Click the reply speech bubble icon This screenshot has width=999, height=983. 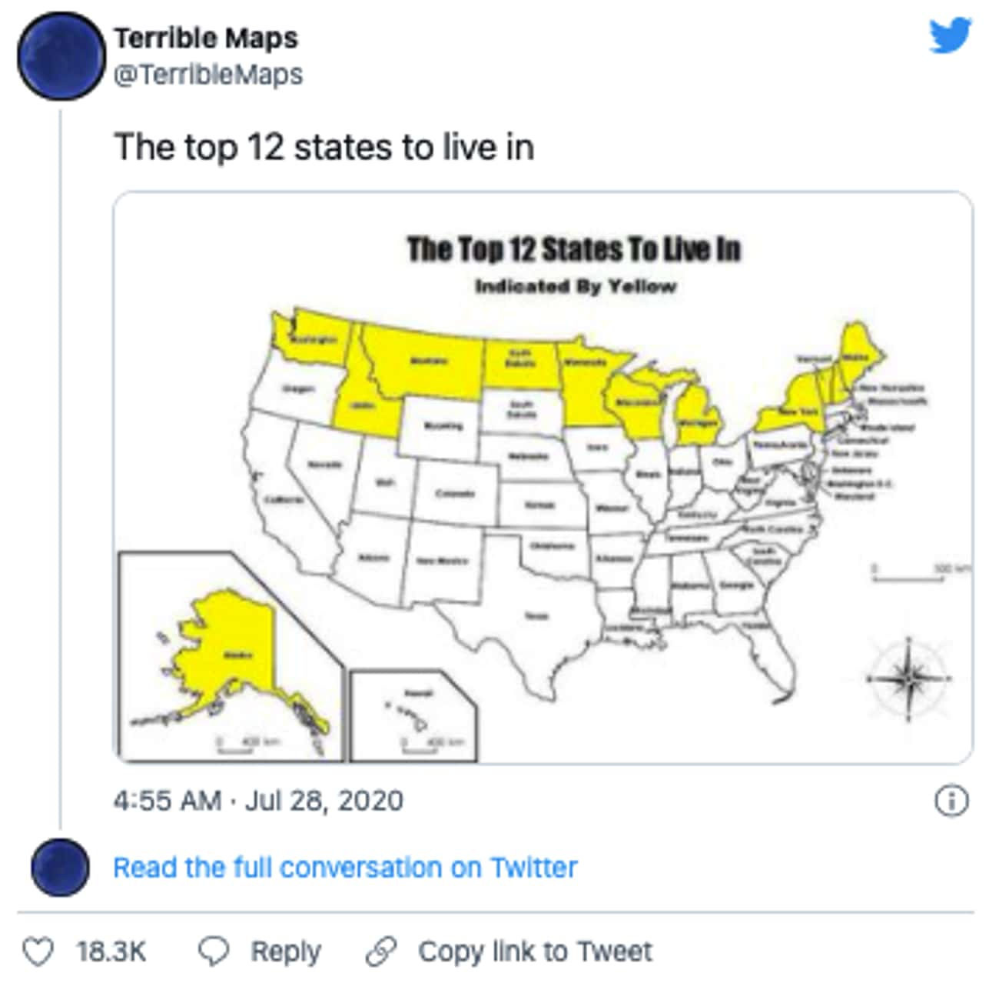(213, 951)
